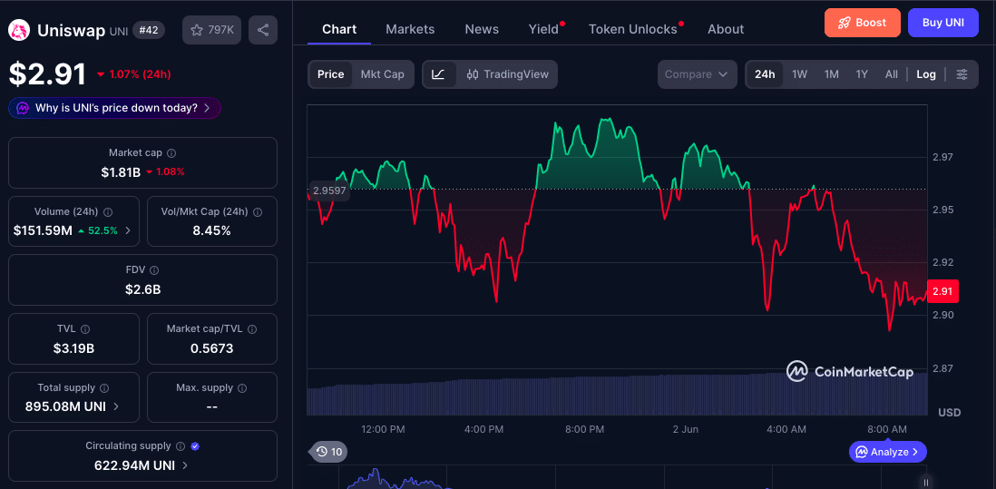The width and height of the screenshot is (996, 489).
Task: Select the line chart icon view
Action: click(438, 74)
